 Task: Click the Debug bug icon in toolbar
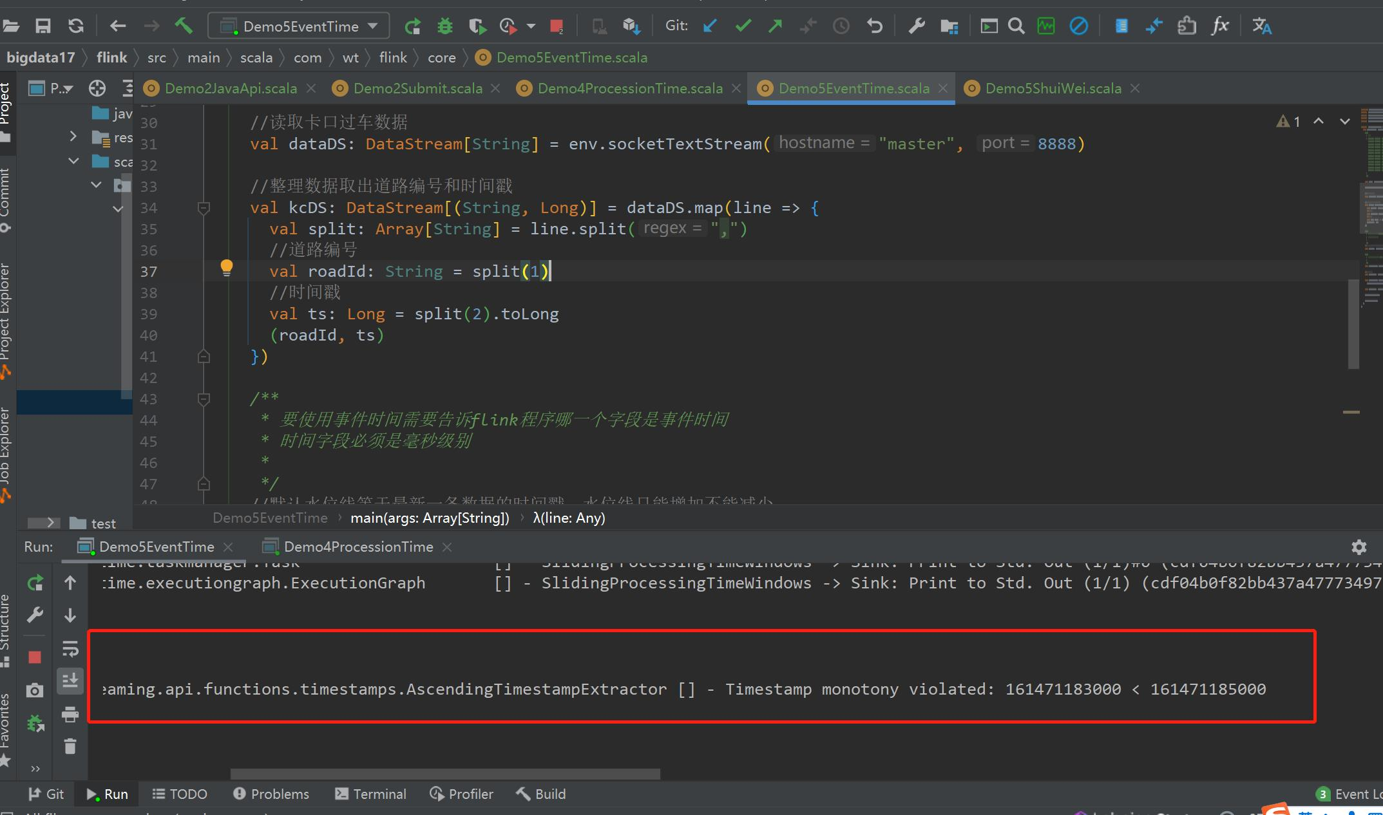click(444, 26)
